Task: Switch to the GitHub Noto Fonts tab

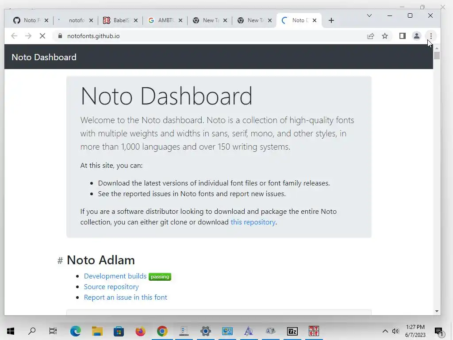Action: (28, 20)
